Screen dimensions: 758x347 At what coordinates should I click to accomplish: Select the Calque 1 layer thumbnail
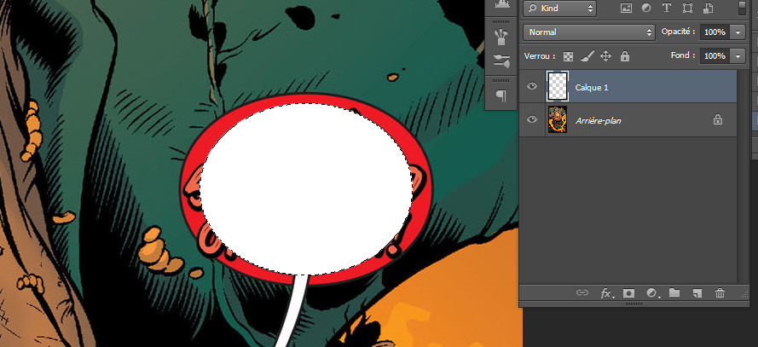[x=558, y=86]
